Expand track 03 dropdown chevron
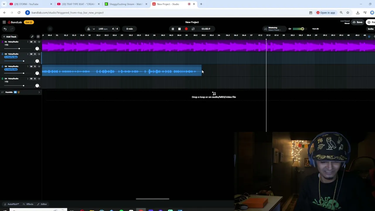Screen dimensions: 375x211 pyautogui.click(x=39, y=67)
